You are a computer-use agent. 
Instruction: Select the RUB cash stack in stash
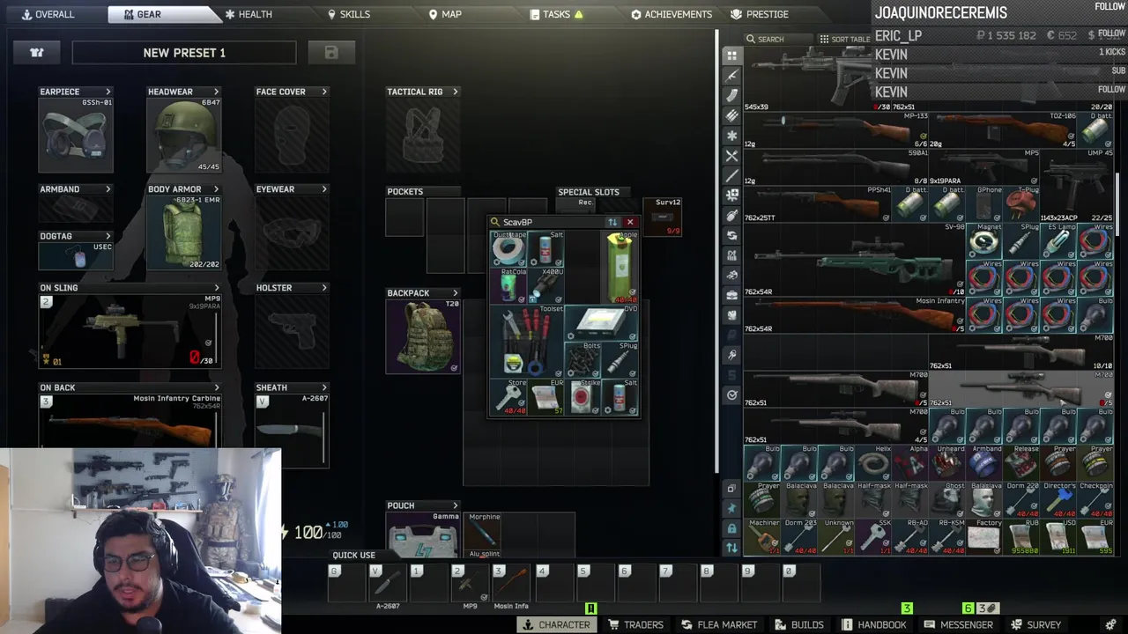(1020, 536)
